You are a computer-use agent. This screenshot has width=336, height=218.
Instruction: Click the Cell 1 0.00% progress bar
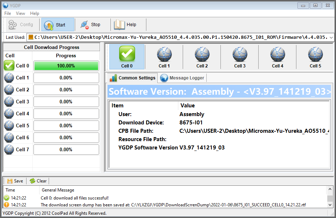click(x=66, y=78)
